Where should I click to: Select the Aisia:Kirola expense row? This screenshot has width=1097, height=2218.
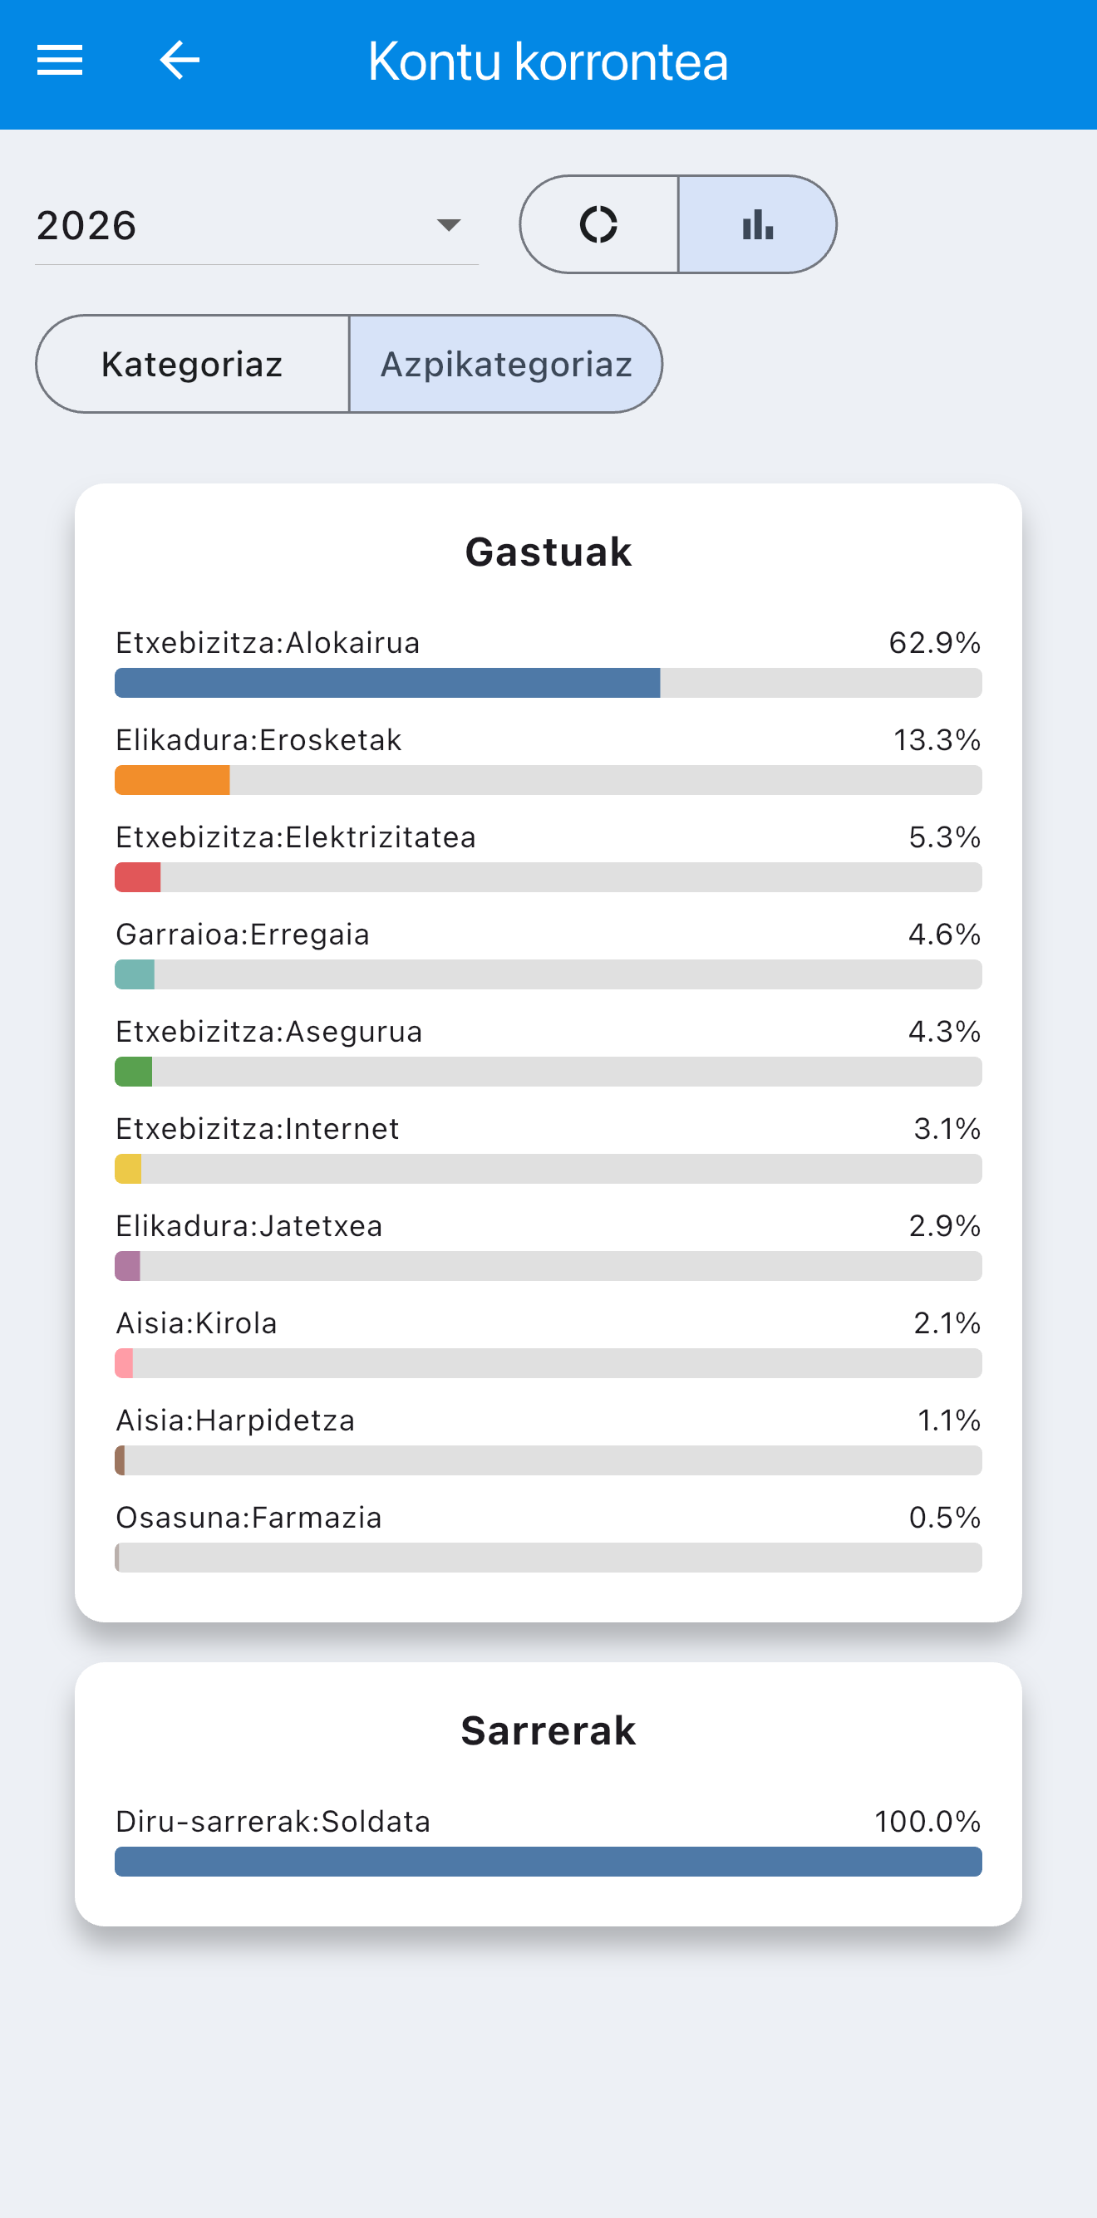pos(548,1342)
